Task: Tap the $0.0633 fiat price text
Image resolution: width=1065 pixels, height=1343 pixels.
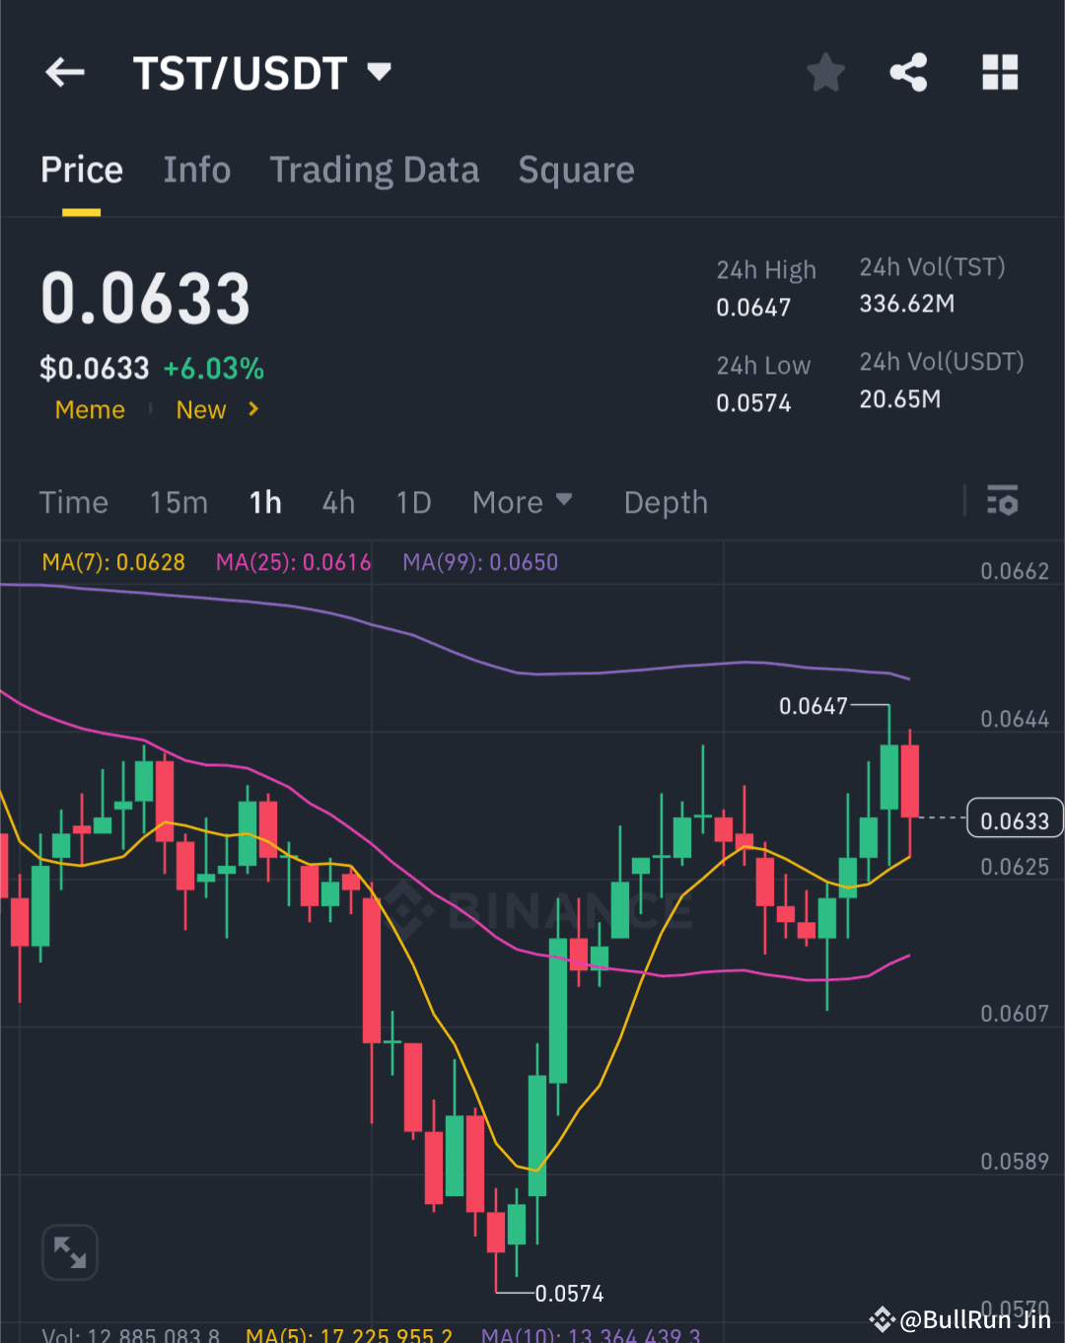Action: click(x=94, y=369)
